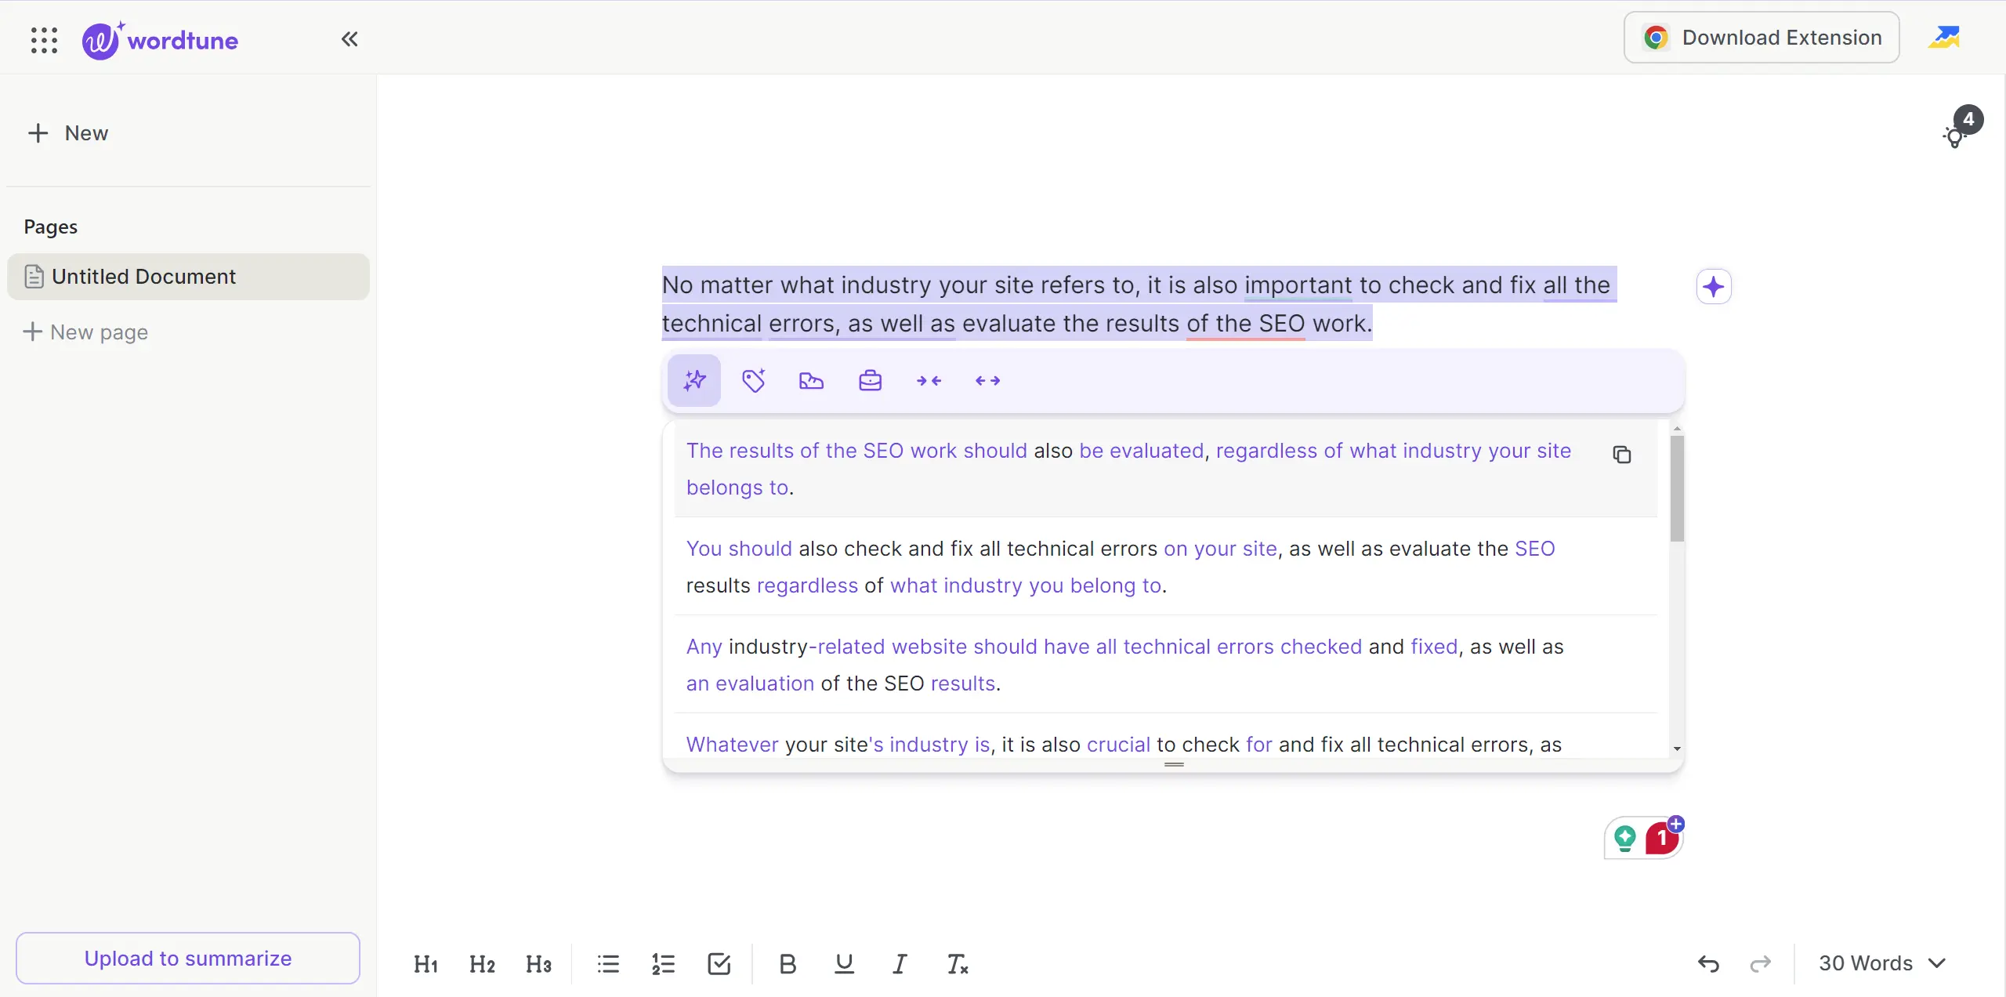Viewport: 2006px width, 997px height.
Task: Redo the last action
Action: tap(1761, 963)
